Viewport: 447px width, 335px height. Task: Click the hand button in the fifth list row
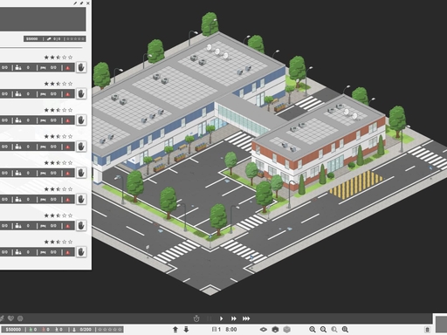tap(81, 173)
